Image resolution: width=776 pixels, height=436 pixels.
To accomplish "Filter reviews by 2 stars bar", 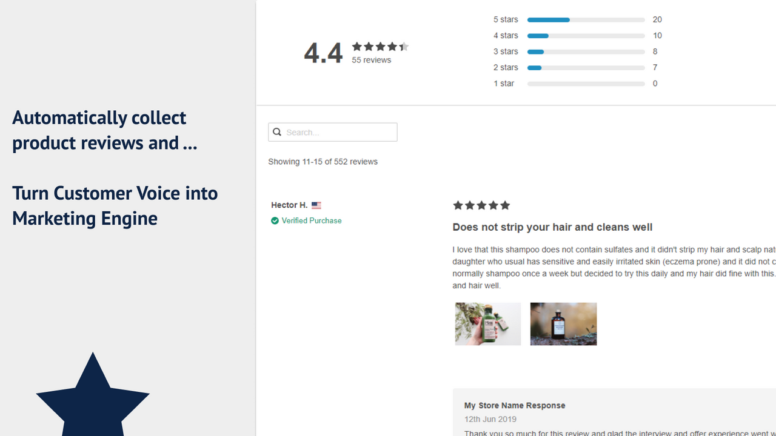I will tap(586, 68).
